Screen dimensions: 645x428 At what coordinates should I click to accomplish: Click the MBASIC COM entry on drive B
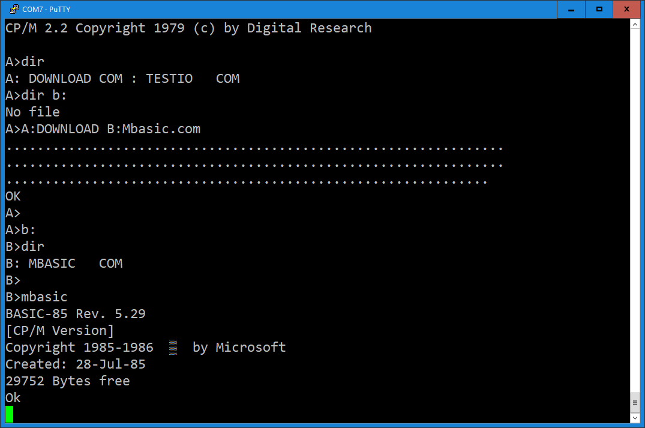tap(76, 264)
